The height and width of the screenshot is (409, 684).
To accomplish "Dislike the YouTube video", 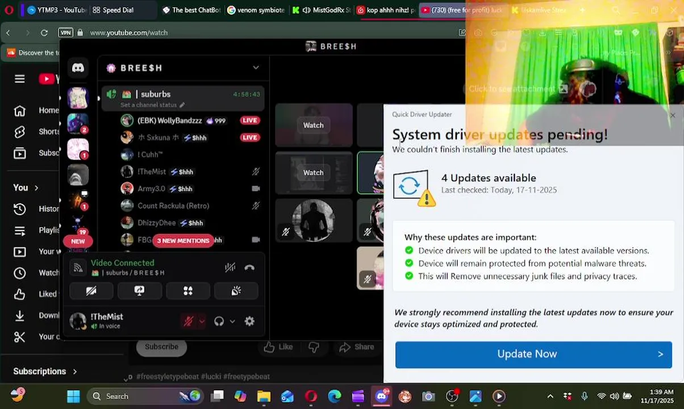I will [314, 347].
